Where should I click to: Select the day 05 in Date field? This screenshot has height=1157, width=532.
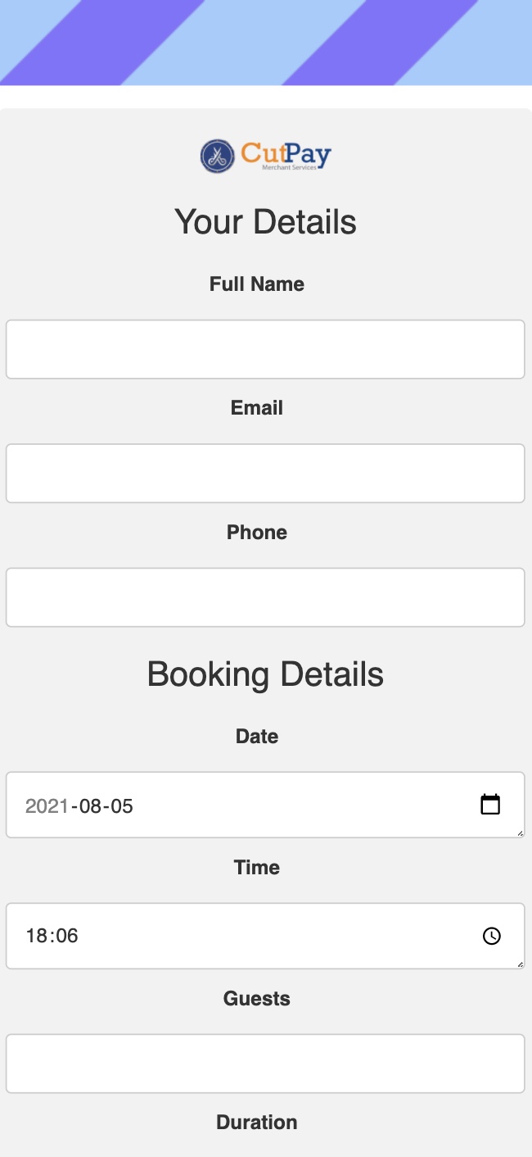pos(121,805)
